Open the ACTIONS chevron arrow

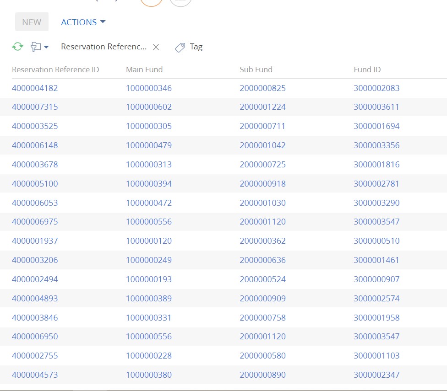pos(102,21)
